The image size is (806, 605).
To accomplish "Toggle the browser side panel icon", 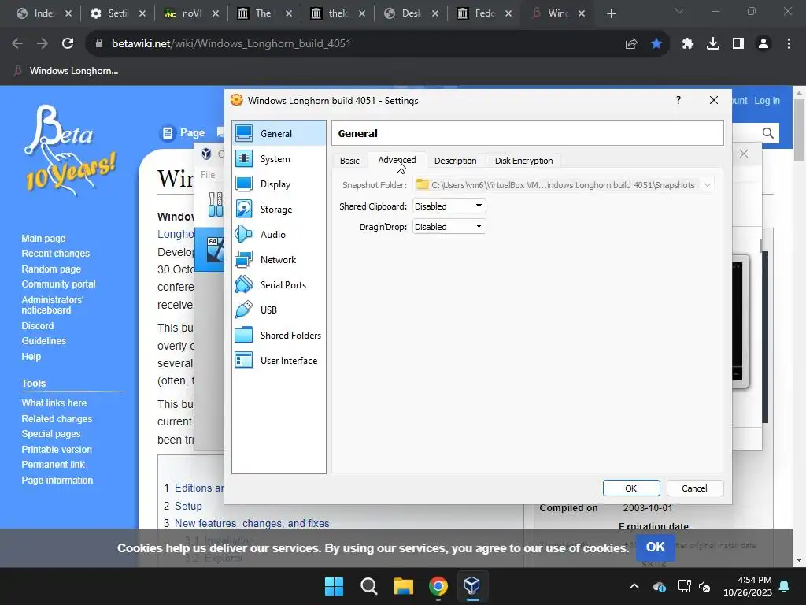I will [x=738, y=44].
